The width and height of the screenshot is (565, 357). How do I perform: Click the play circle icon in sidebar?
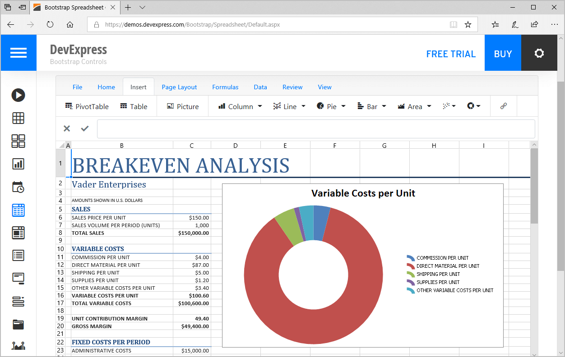click(19, 95)
